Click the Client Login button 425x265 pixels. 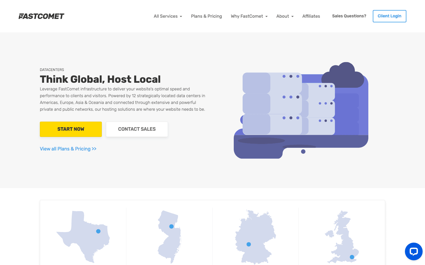(x=389, y=16)
